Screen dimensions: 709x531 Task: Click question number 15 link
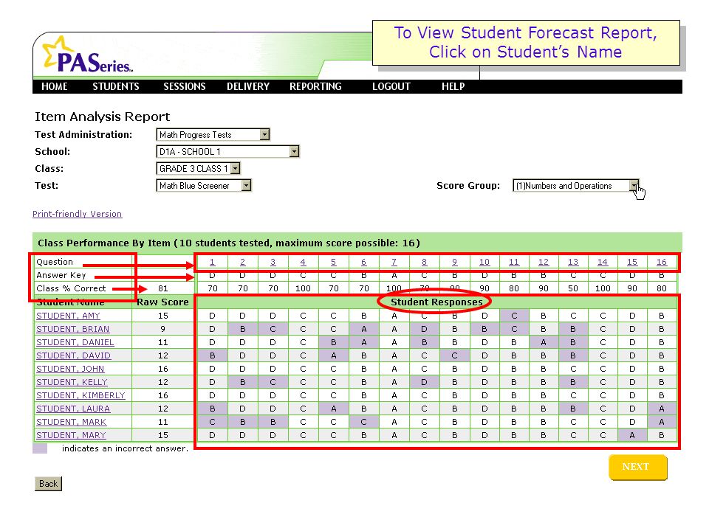[632, 262]
